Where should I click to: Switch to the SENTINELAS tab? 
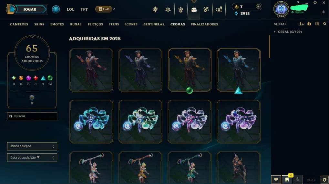(x=154, y=24)
